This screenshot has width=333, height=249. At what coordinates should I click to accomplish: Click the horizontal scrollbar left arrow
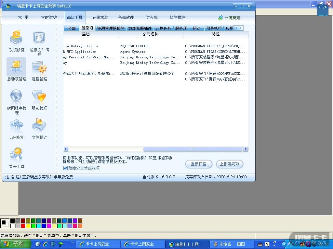(66, 149)
